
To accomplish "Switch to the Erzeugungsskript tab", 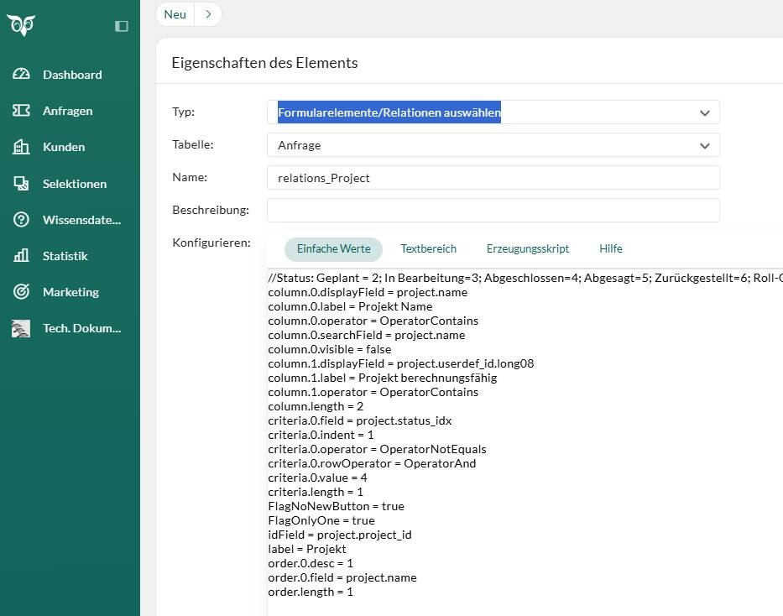I will (x=528, y=248).
